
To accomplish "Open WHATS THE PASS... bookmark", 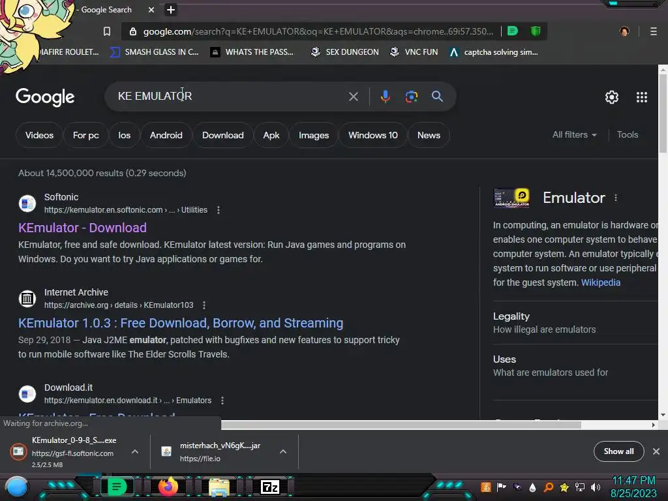I will pyautogui.click(x=252, y=52).
